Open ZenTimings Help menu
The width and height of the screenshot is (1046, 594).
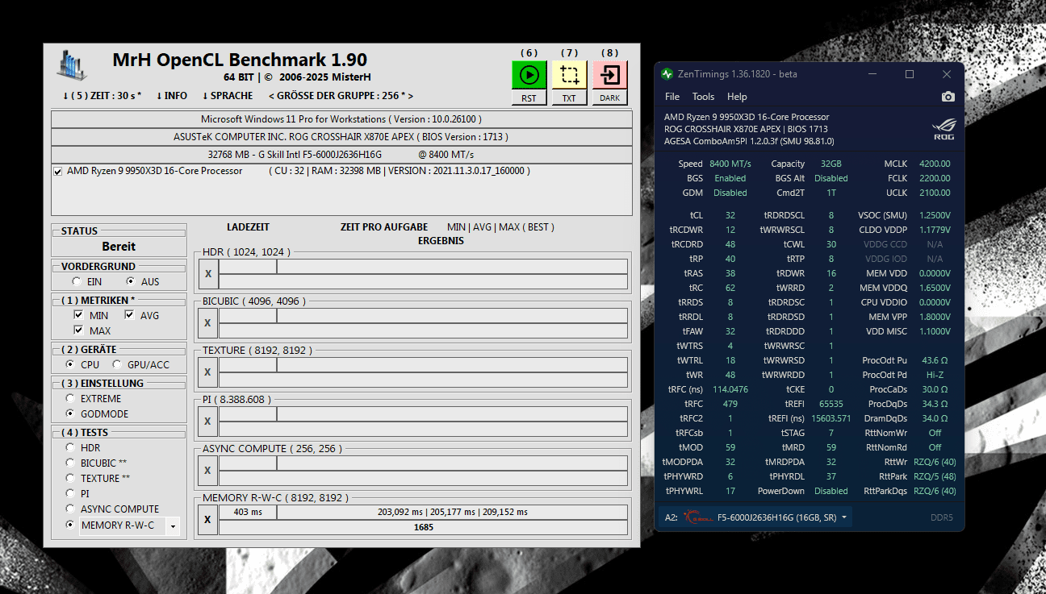click(x=737, y=97)
